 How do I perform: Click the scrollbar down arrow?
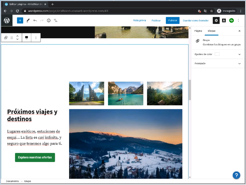coord(190,177)
